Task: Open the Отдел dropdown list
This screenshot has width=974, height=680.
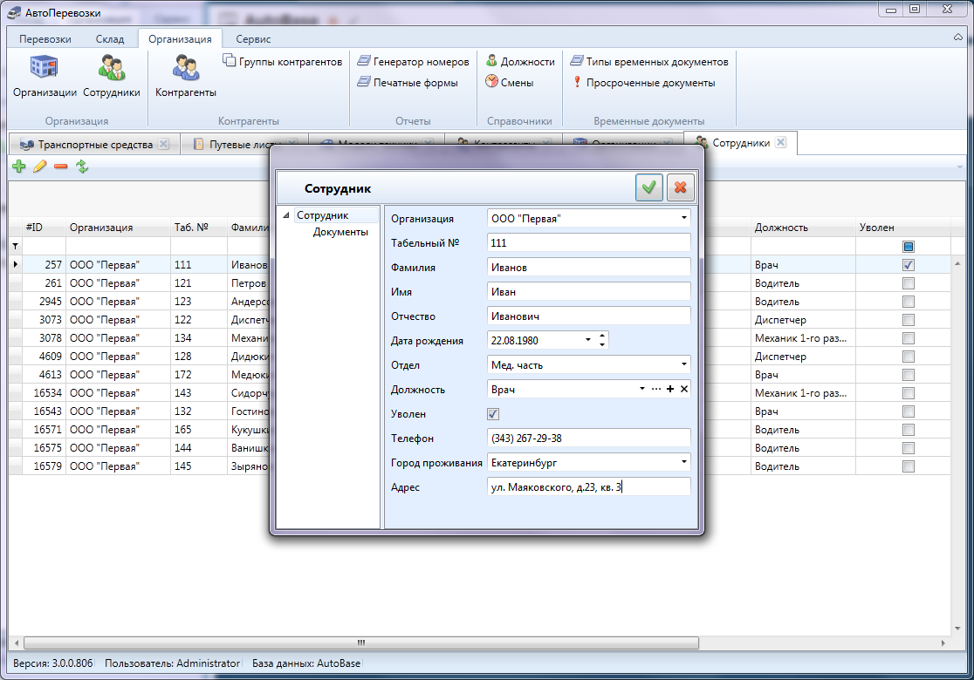Action: pos(683,364)
